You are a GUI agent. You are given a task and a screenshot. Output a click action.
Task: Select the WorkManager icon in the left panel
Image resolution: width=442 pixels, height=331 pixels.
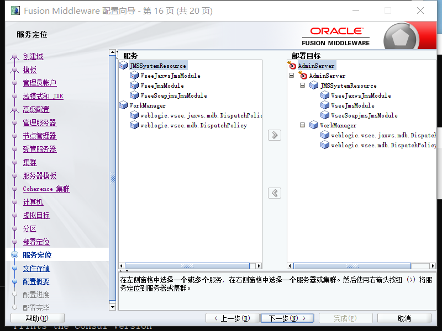124,105
